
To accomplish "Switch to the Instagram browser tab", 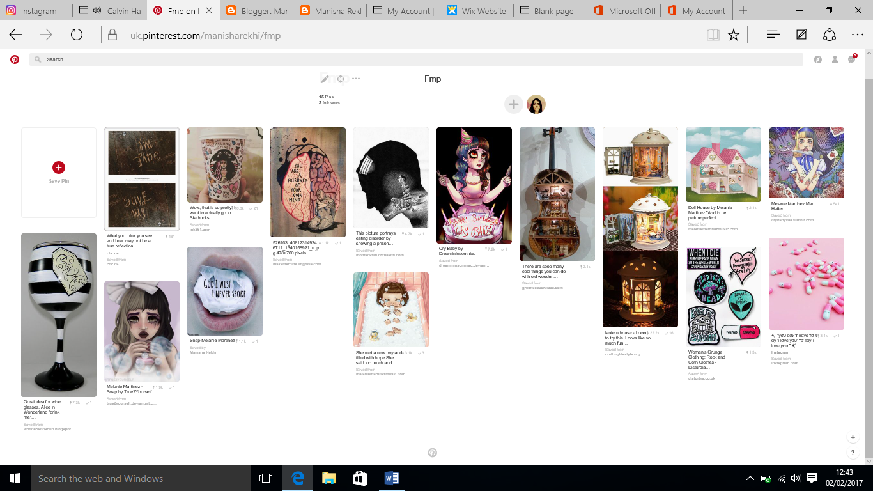I will coord(36,11).
